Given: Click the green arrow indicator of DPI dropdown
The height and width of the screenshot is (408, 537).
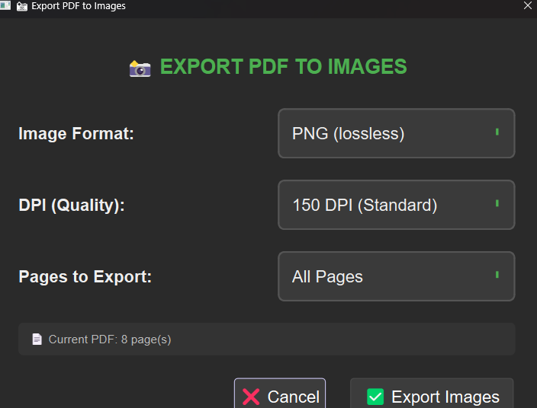Looking at the screenshot, I should (x=497, y=204).
